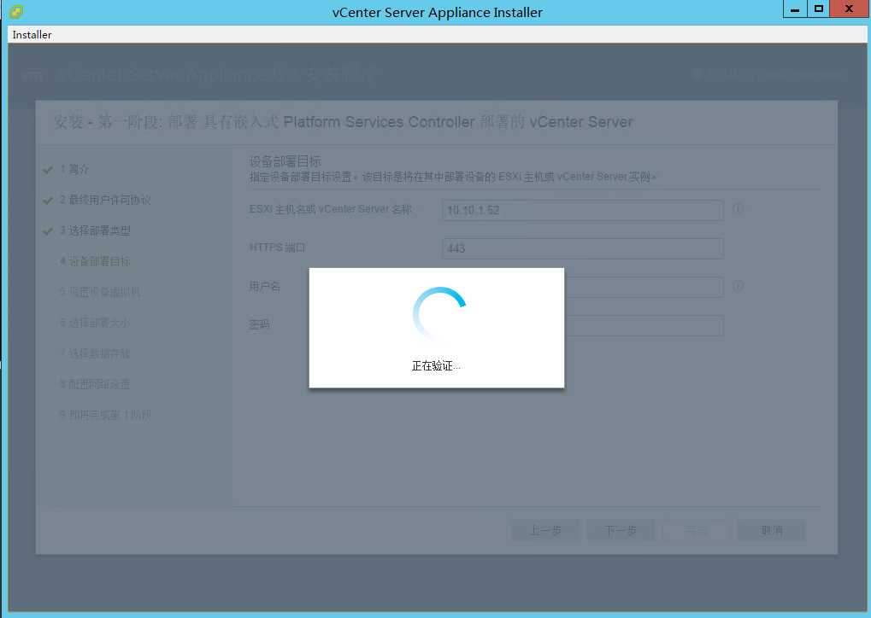Select wizard step 7 in the sidebar
Screen dimensions: 871x618
click(95, 353)
